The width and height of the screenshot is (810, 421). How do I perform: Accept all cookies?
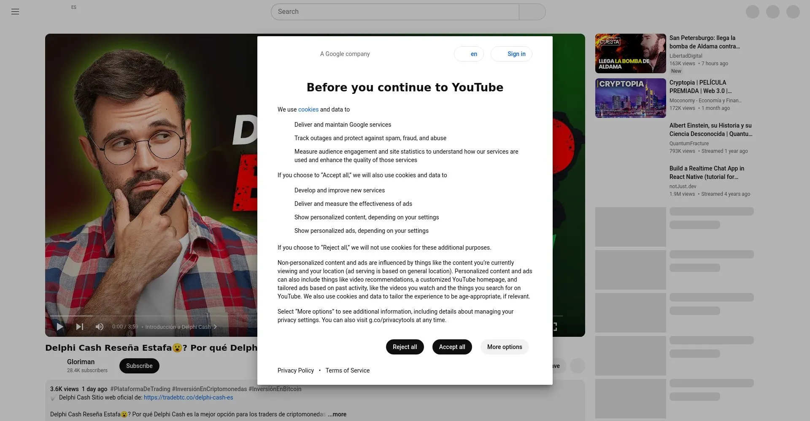tap(452, 347)
